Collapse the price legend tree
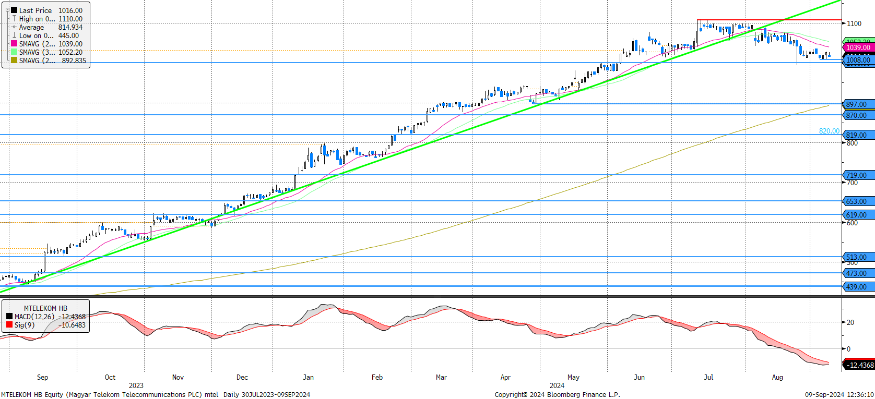 pyautogui.click(x=7, y=10)
